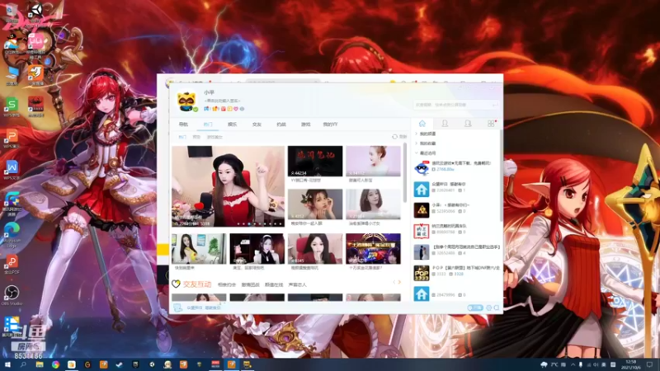Viewport: 660px width, 371px height.
Task: Open the taskbar clock and date
Action: pos(630,364)
